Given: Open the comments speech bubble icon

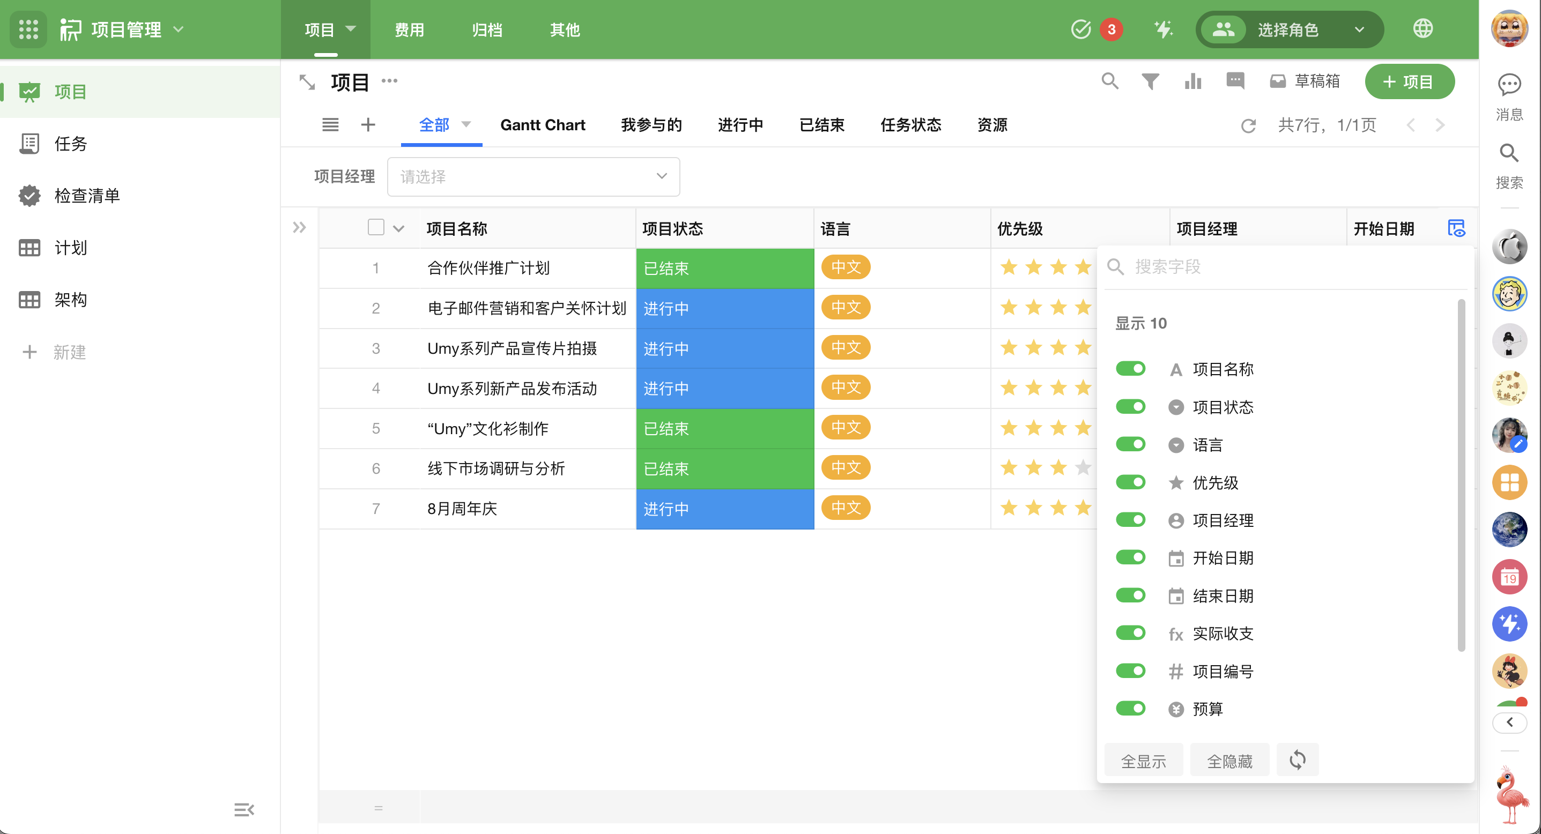Looking at the screenshot, I should click(x=1235, y=81).
